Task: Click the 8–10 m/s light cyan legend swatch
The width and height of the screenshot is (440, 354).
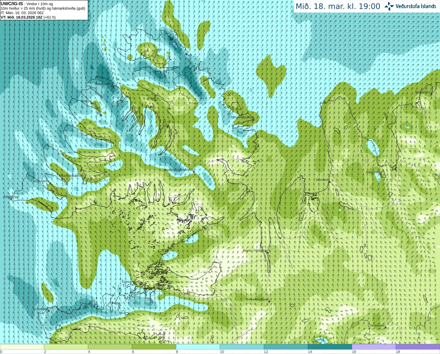Action: (198, 347)
